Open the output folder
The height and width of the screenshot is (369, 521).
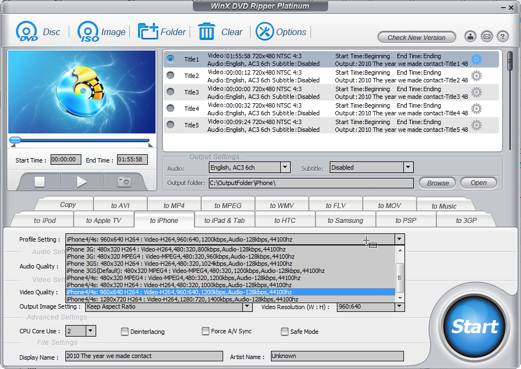point(479,183)
